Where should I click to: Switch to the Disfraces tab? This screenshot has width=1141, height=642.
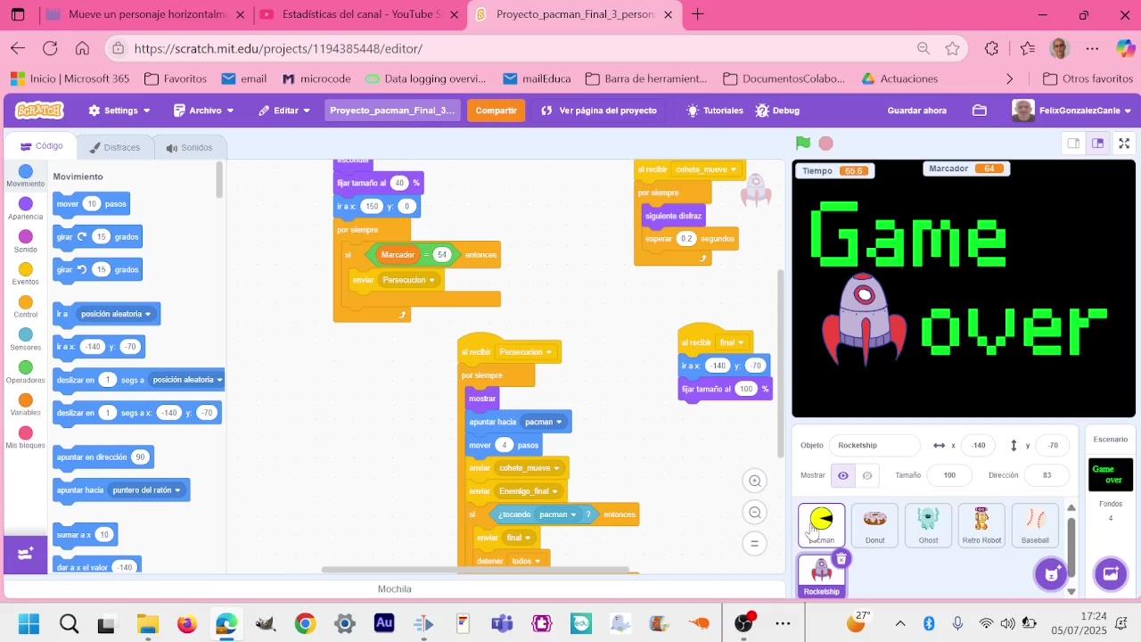pyautogui.click(x=113, y=147)
